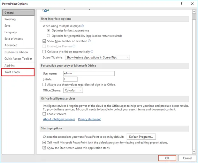Select Optimize for compatibility option

(x=48, y=36)
